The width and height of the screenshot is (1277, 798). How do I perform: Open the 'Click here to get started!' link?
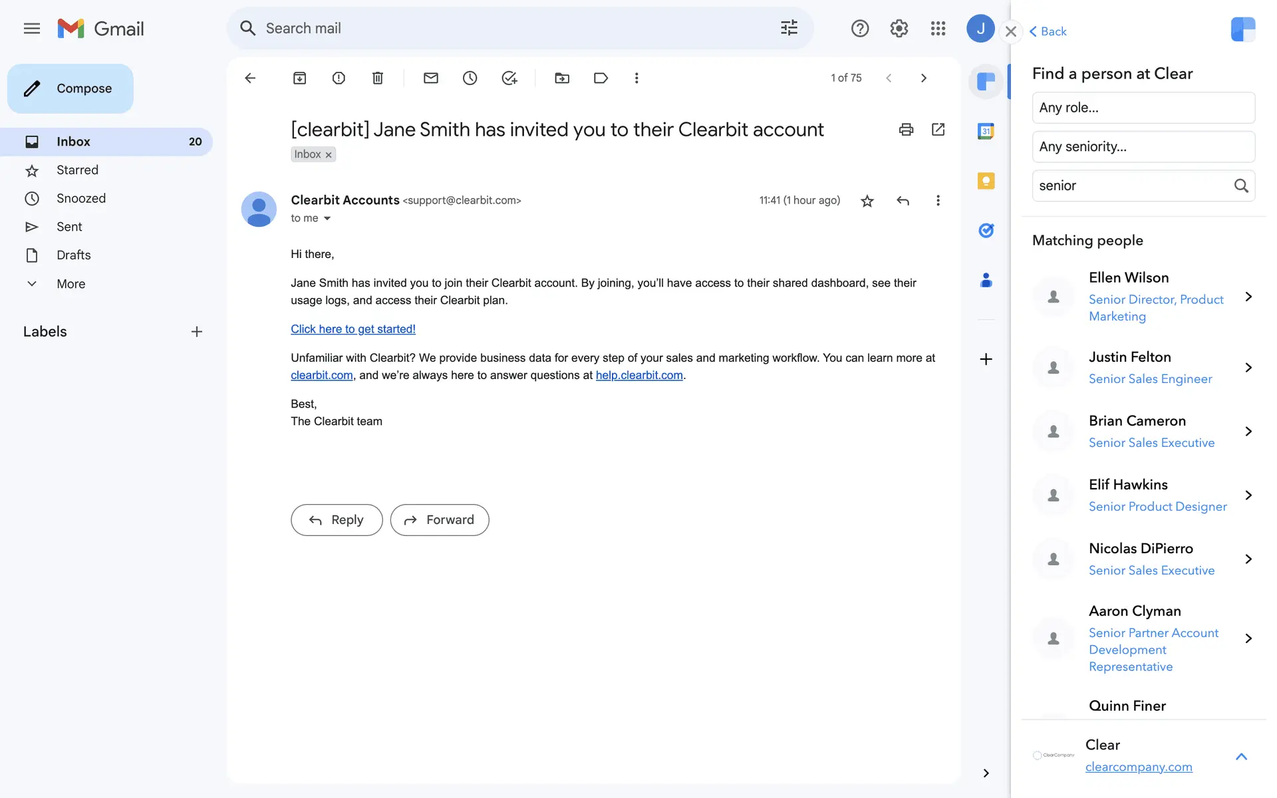point(353,329)
